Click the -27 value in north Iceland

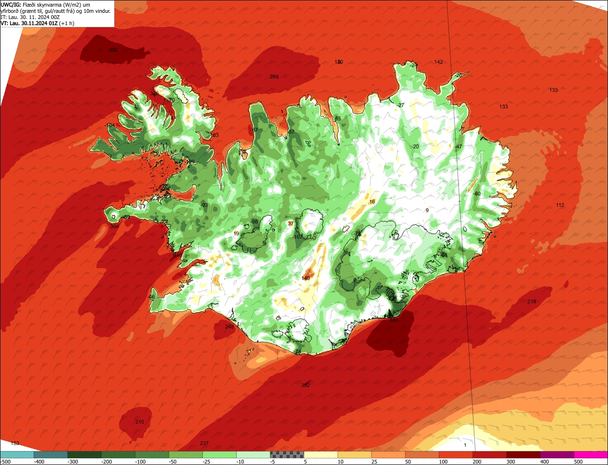click(x=400, y=106)
